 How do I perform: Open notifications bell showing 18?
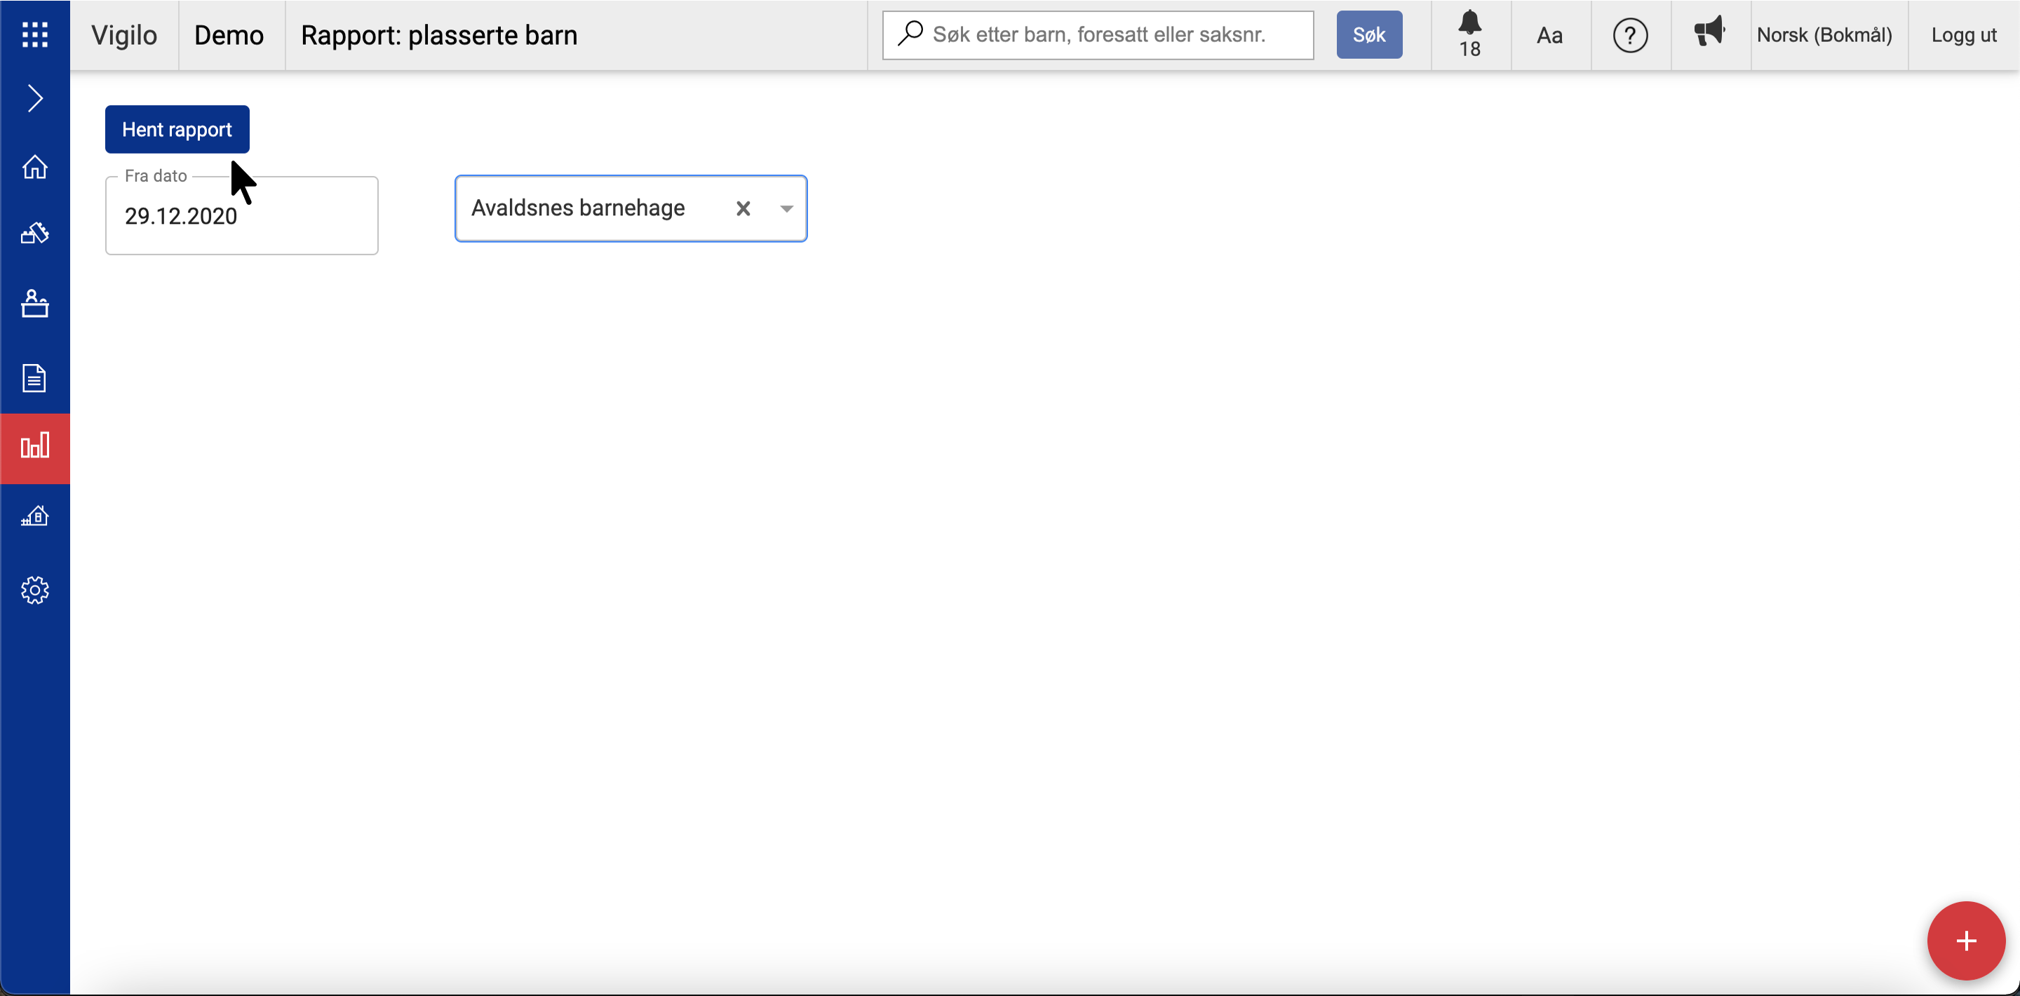(1469, 34)
